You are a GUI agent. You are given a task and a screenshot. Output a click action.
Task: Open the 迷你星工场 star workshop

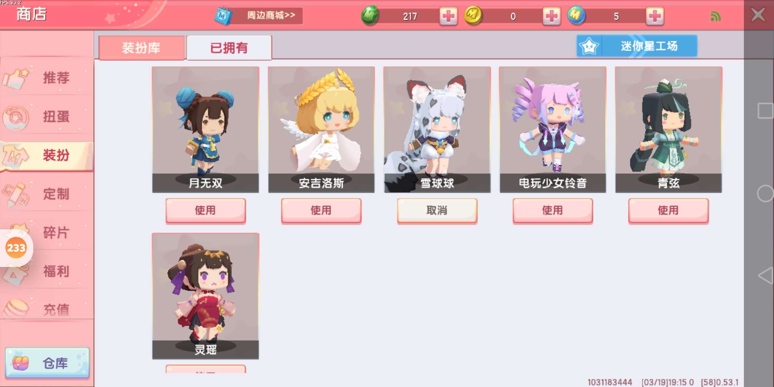pos(637,46)
